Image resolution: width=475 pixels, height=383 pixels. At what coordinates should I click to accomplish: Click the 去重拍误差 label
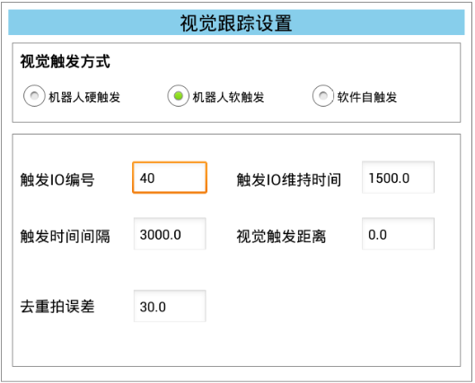[57, 306]
